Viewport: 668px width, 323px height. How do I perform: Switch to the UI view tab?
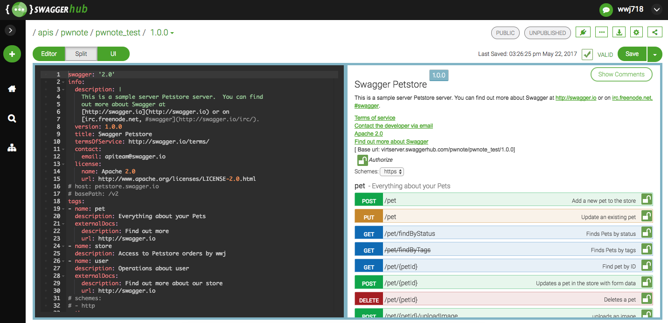click(113, 54)
